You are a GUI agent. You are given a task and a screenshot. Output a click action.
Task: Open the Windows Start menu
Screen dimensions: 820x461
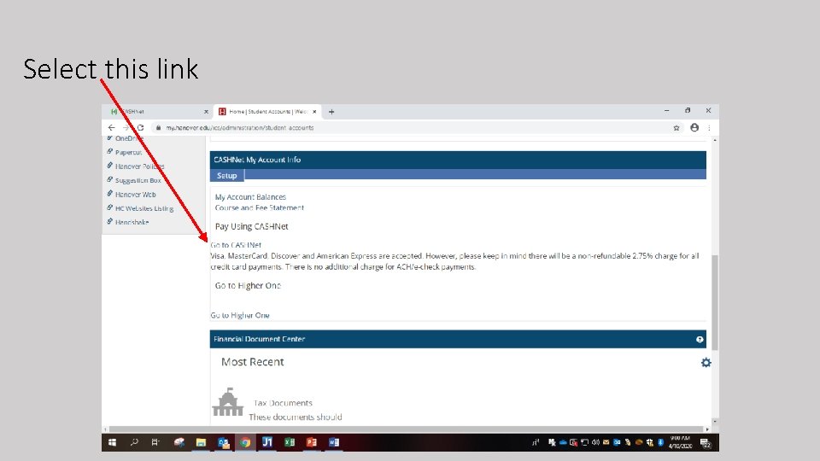click(112, 442)
